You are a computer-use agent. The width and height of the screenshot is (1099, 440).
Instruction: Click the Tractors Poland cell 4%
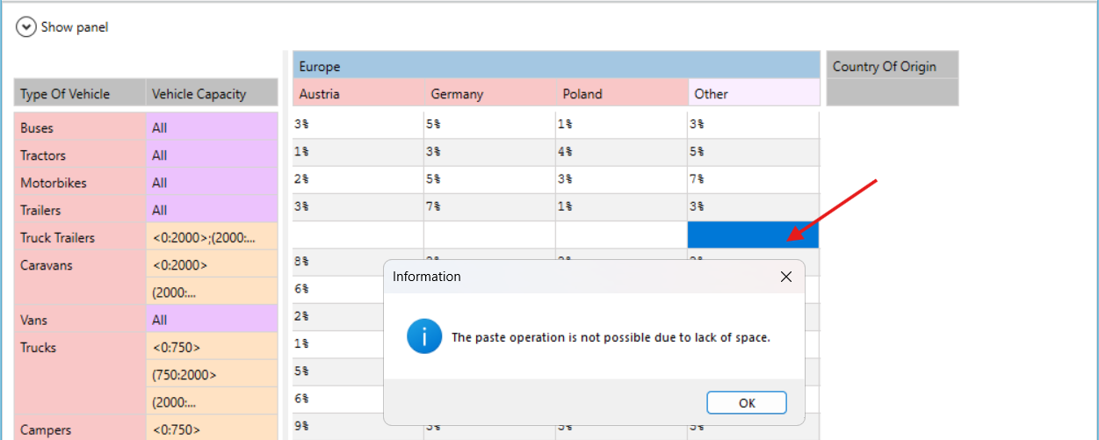pos(621,152)
